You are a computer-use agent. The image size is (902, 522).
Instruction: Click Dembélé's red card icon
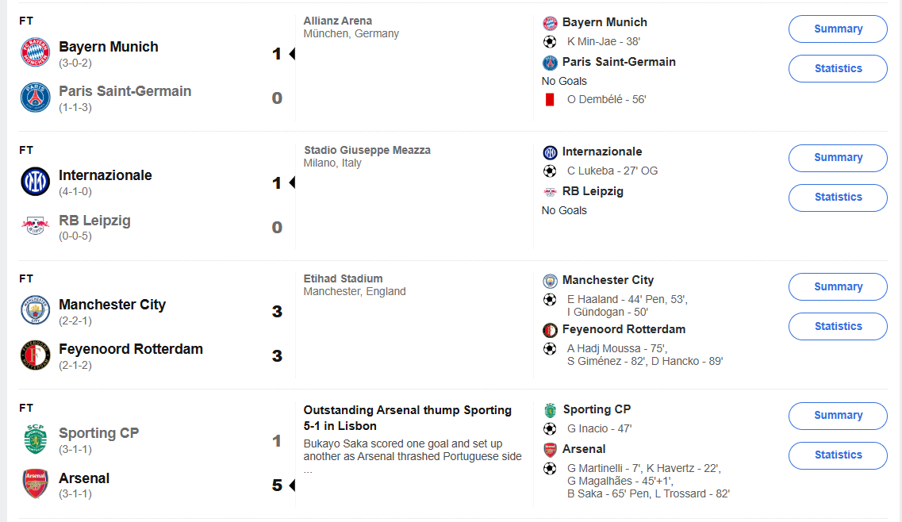click(x=550, y=100)
